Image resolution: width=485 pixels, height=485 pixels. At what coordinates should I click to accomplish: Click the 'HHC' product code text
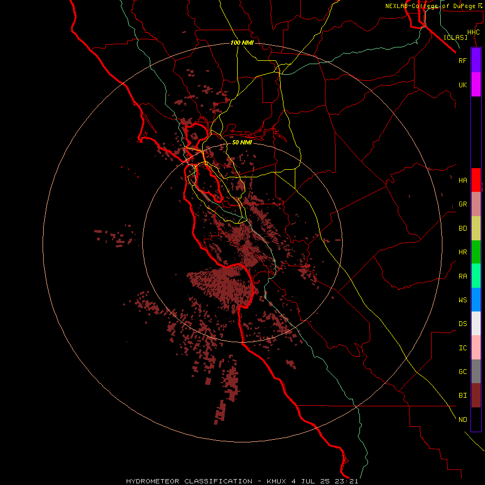[473, 32]
